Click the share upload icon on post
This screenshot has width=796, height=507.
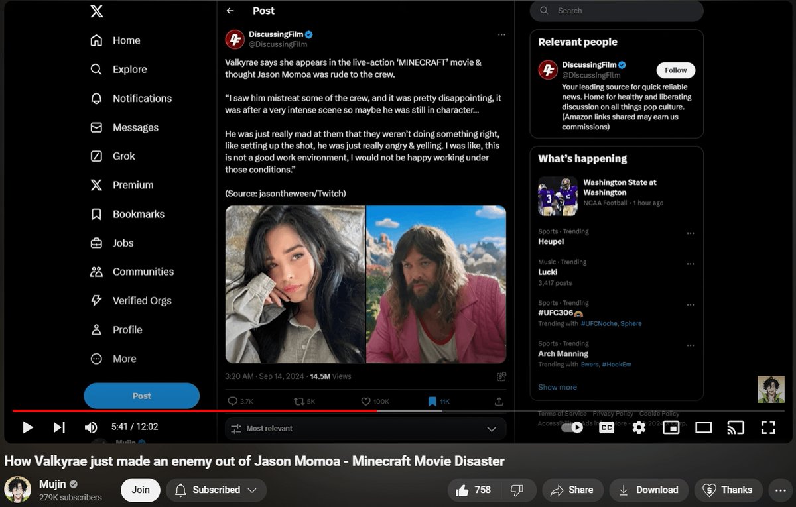499,402
